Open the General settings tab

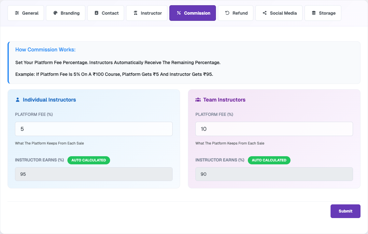click(26, 13)
